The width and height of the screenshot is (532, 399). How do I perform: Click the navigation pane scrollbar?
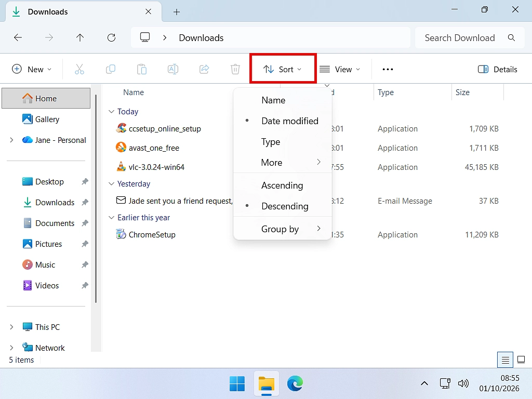pyautogui.click(x=96, y=199)
